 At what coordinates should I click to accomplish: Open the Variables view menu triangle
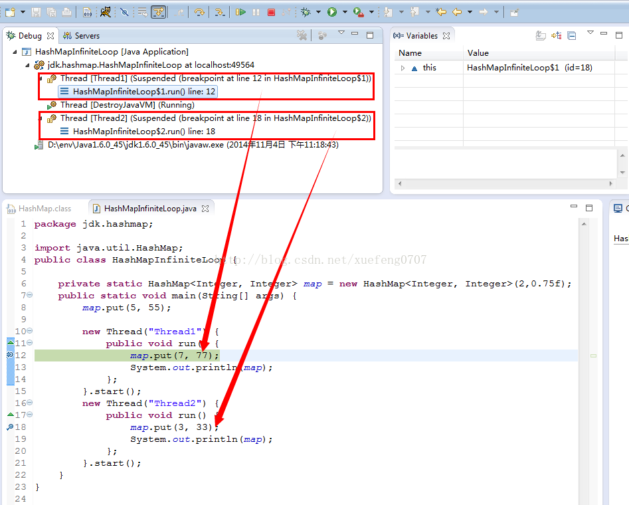coord(590,33)
